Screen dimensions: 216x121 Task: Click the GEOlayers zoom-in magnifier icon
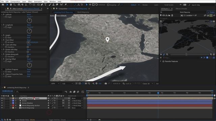[x=211, y=54]
